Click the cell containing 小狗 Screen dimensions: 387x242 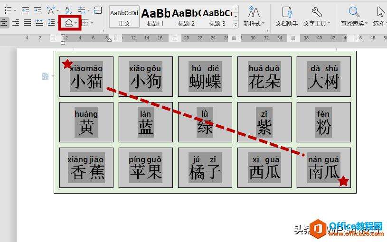pos(146,76)
